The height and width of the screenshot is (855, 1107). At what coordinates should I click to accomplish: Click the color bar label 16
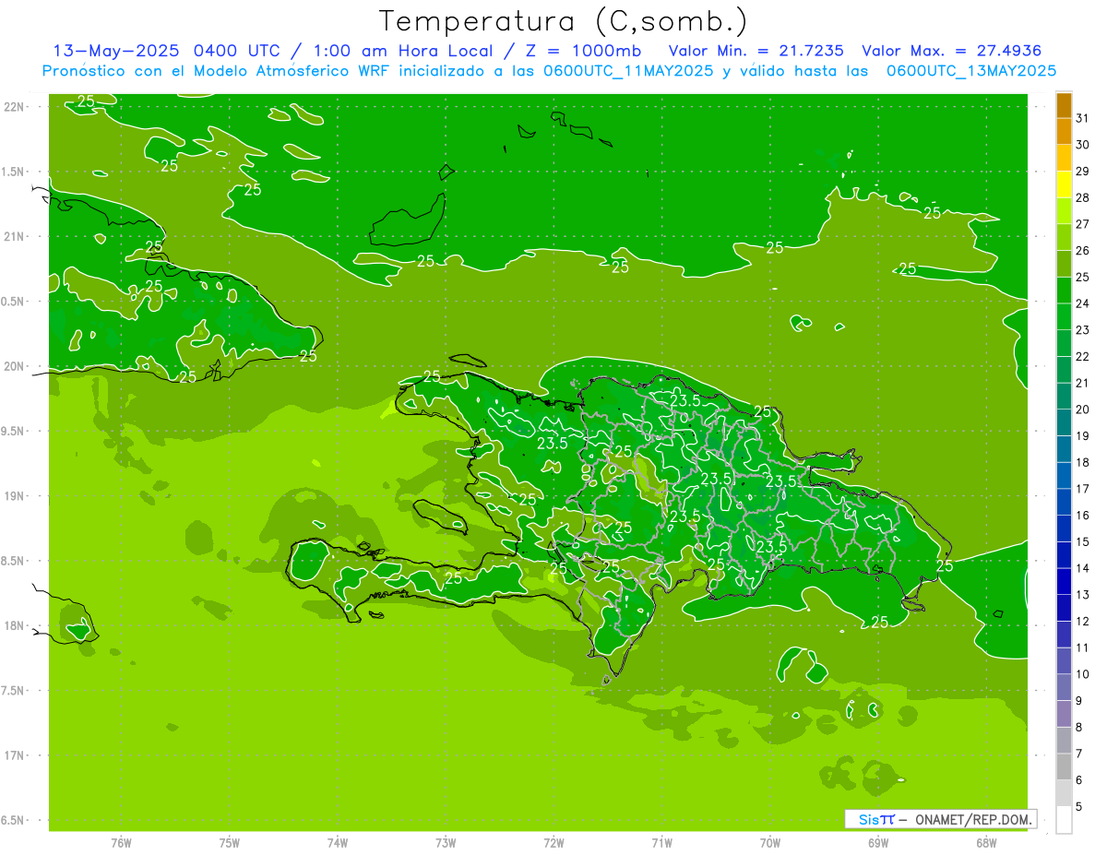(x=1082, y=516)
